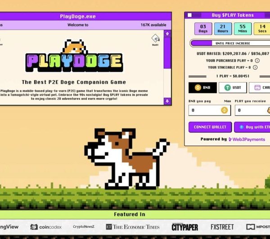Click Max above the BNB field
The image size is (270, 239).
click(x=227, y=101)
